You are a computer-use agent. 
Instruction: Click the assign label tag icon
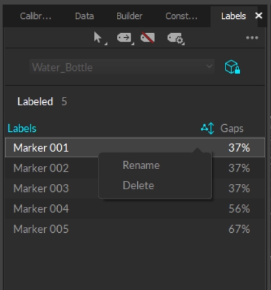[x=124, y=38]
